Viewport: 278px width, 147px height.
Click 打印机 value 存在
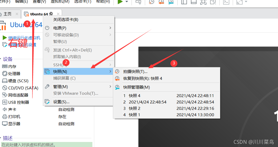click(62, 116)
